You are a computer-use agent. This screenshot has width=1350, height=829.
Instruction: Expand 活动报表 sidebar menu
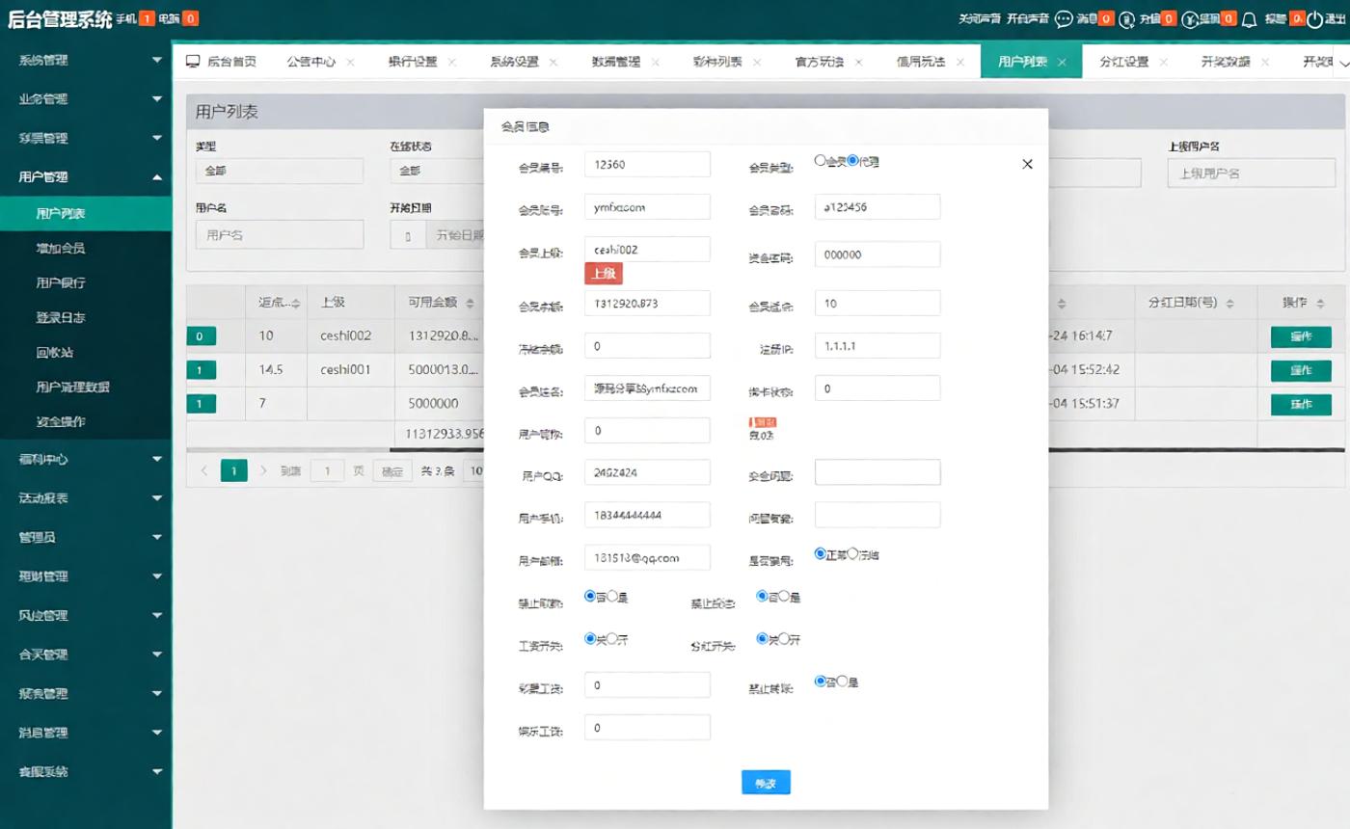coord(86,498)
